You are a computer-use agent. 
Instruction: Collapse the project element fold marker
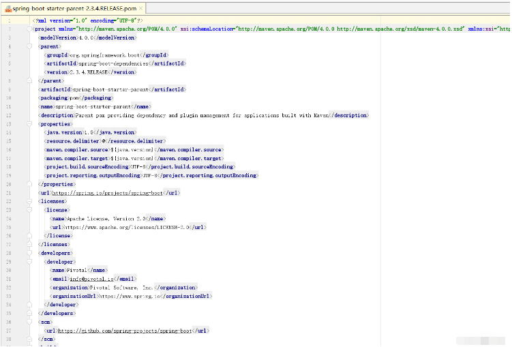pos(29,29)
